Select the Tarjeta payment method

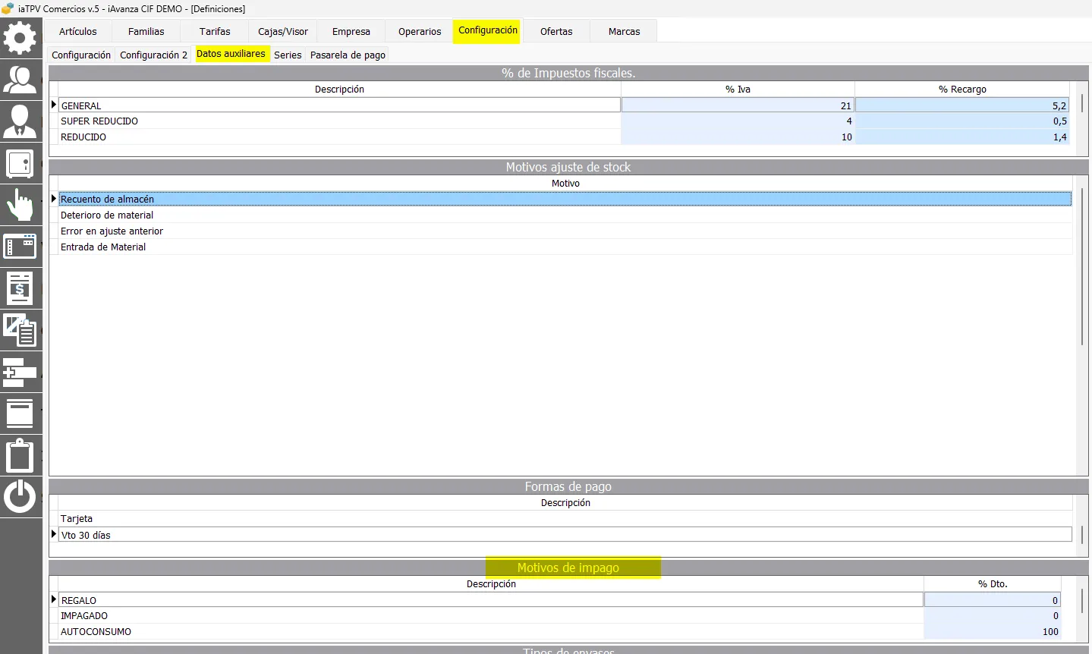coord(565,519)
